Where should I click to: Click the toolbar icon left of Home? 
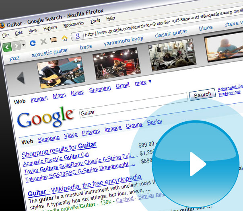pyautogui.click(x=54, y=40)
